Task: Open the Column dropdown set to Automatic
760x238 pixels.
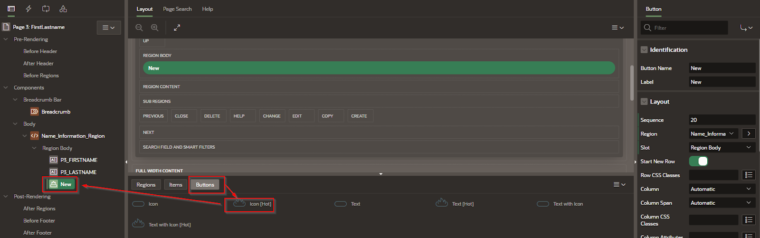Action: (x=722, y=189)
